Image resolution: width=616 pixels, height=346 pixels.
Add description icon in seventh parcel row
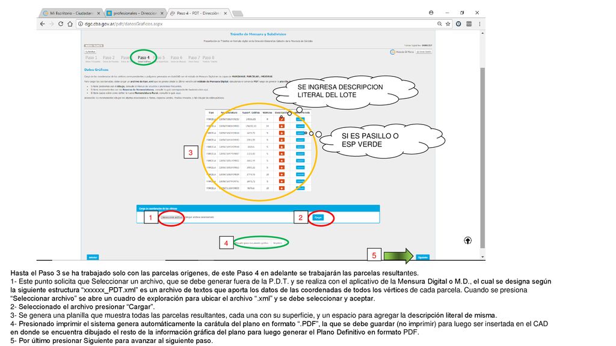282,160
